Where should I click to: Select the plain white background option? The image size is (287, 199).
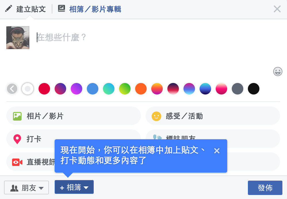28,89
